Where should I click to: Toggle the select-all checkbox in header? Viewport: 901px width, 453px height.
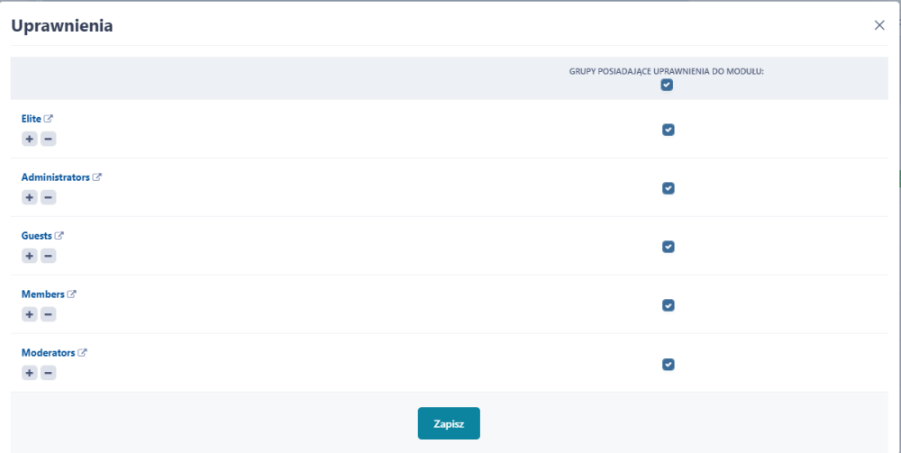point(667,85)
